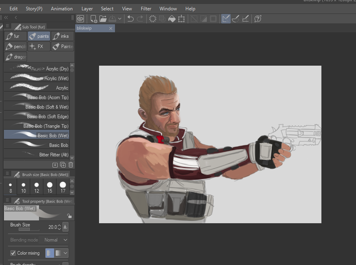This screenshot has height=265, width=356.
Task: Open Clip Studio Assist help icon
Action: pyautogui.click(x=258, y=19)
